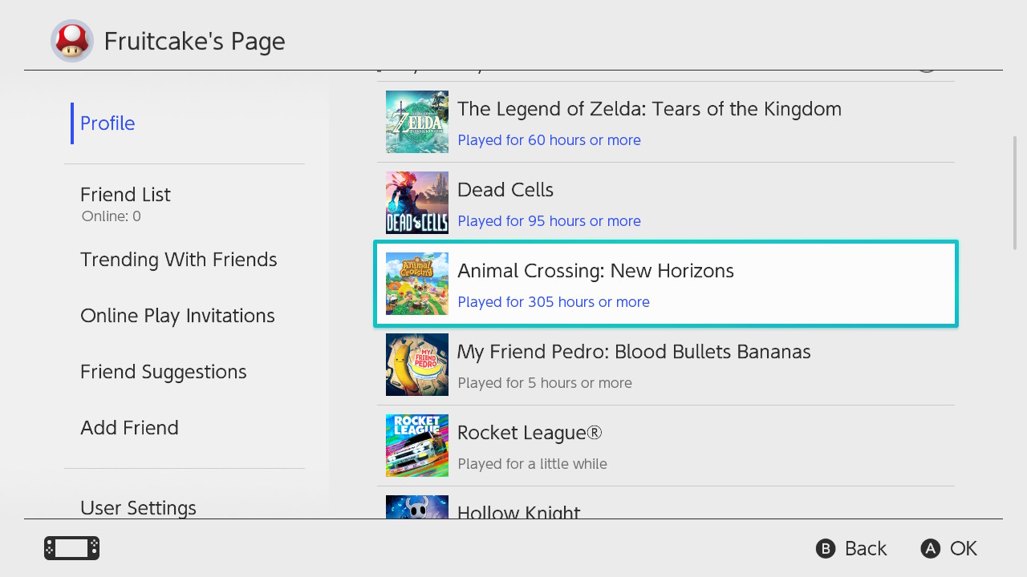The width and height of the screenshot is (1027, 577).
Task: Click Fruitcake's mushroom avatar icon
Action: [x=72, y=41]
